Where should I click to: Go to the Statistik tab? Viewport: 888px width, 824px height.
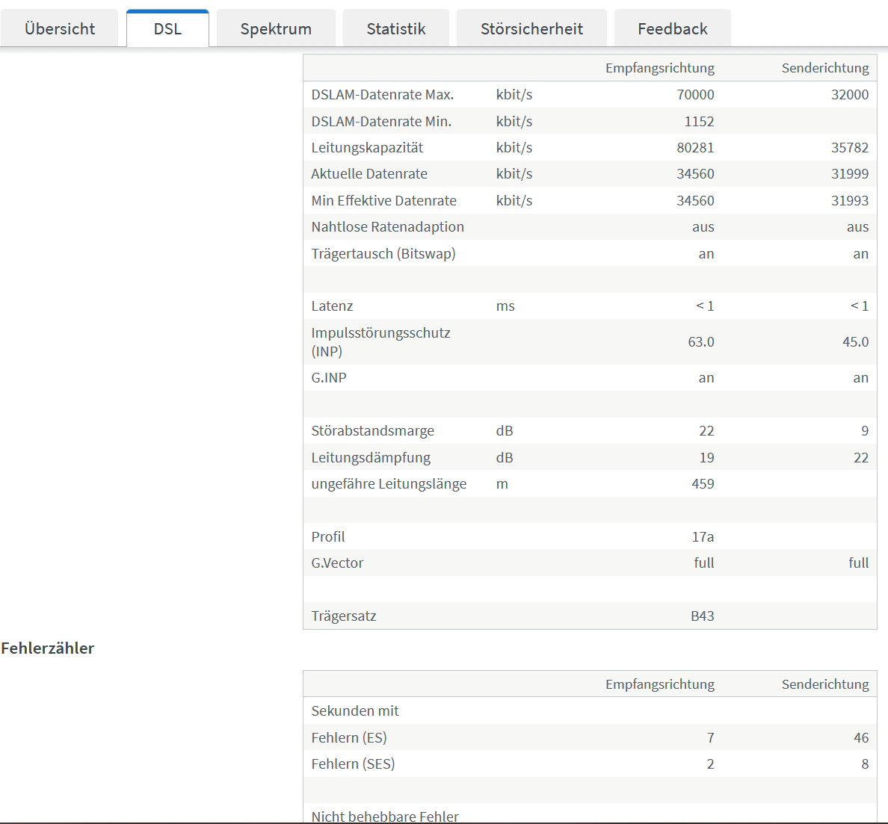(396, 28)
